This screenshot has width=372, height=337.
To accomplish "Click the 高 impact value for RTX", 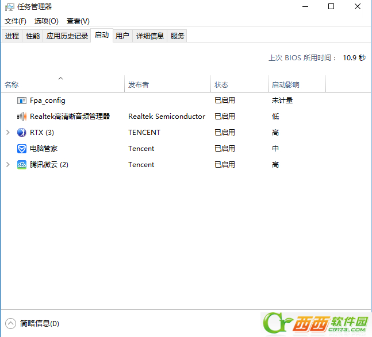I will point(275,133).
